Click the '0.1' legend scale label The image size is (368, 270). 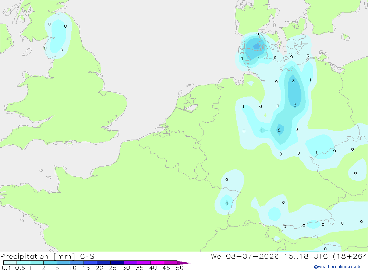click(x=6, y=268)
